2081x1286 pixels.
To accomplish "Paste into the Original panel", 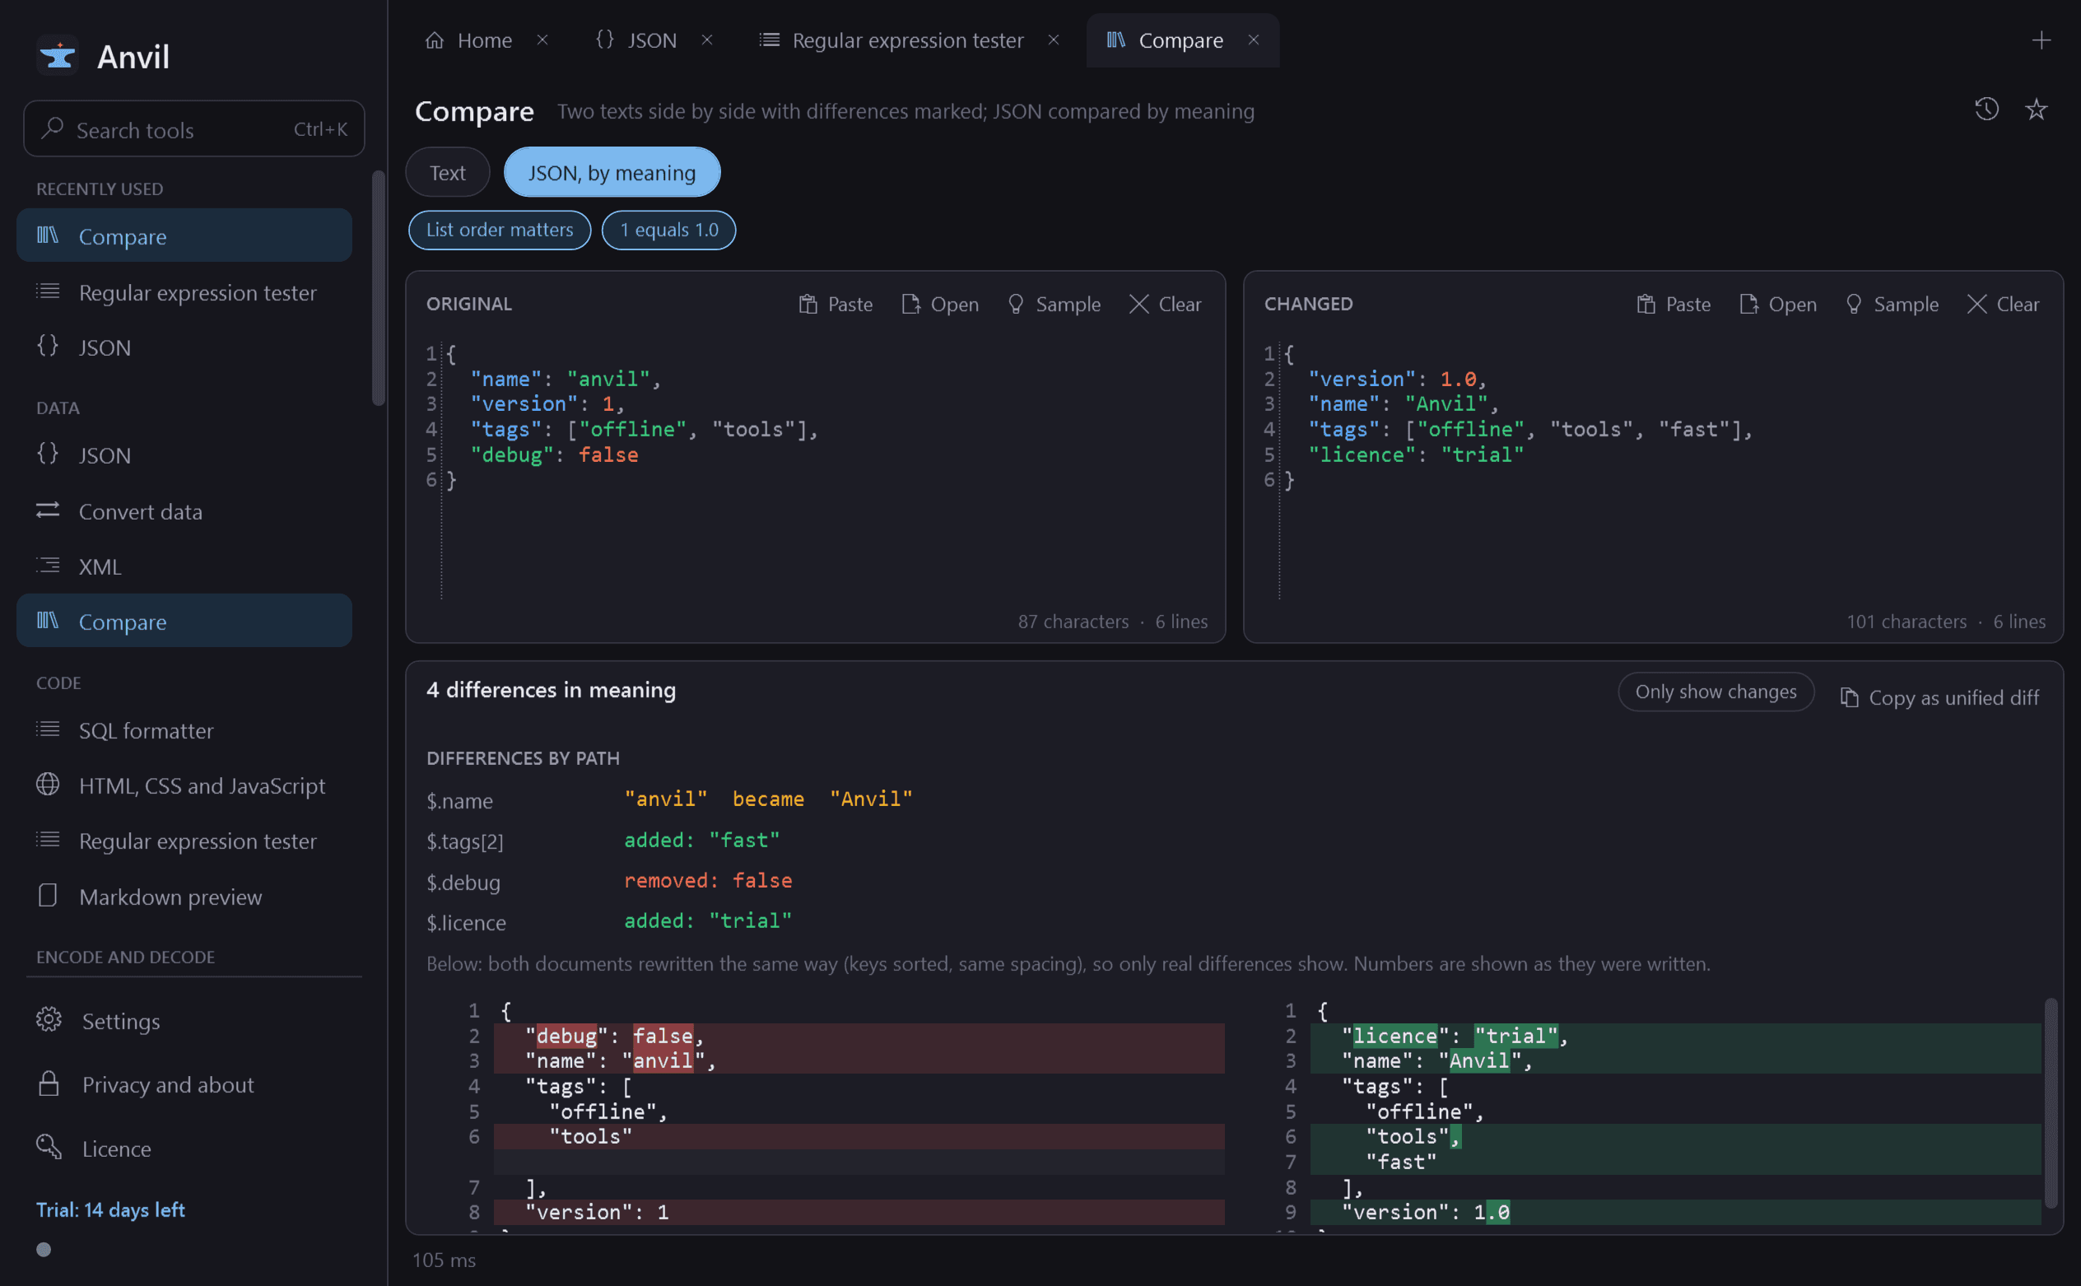I will (836, 304).
